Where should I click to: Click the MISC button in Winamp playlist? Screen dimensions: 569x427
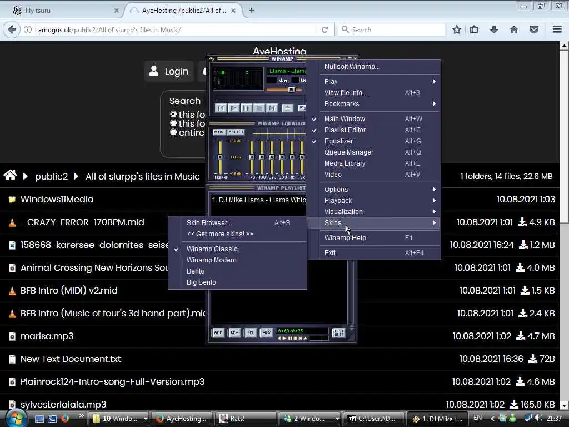(267, 332)
